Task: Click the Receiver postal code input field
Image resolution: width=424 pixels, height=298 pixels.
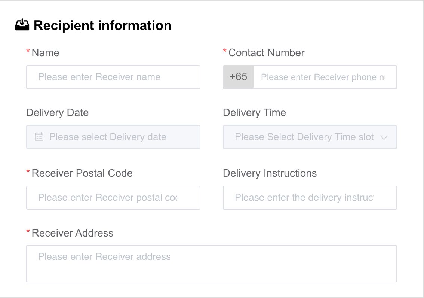Action: click(113, 197)
